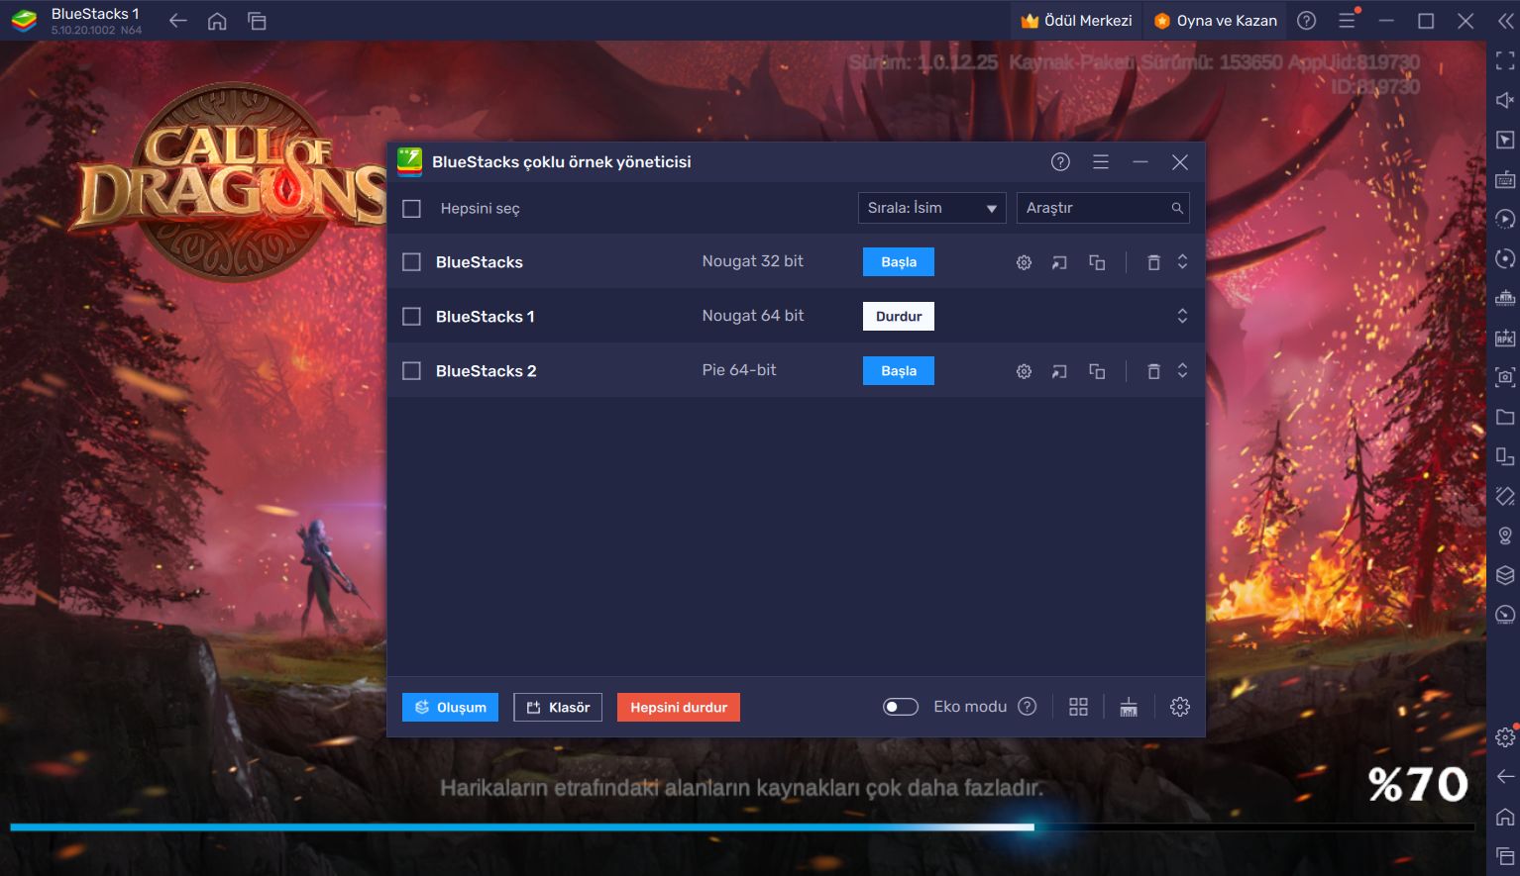Click the Nougat 64 bit label
The width and height of the screenshot is (1520, 876).
click(x=753, y=316)
